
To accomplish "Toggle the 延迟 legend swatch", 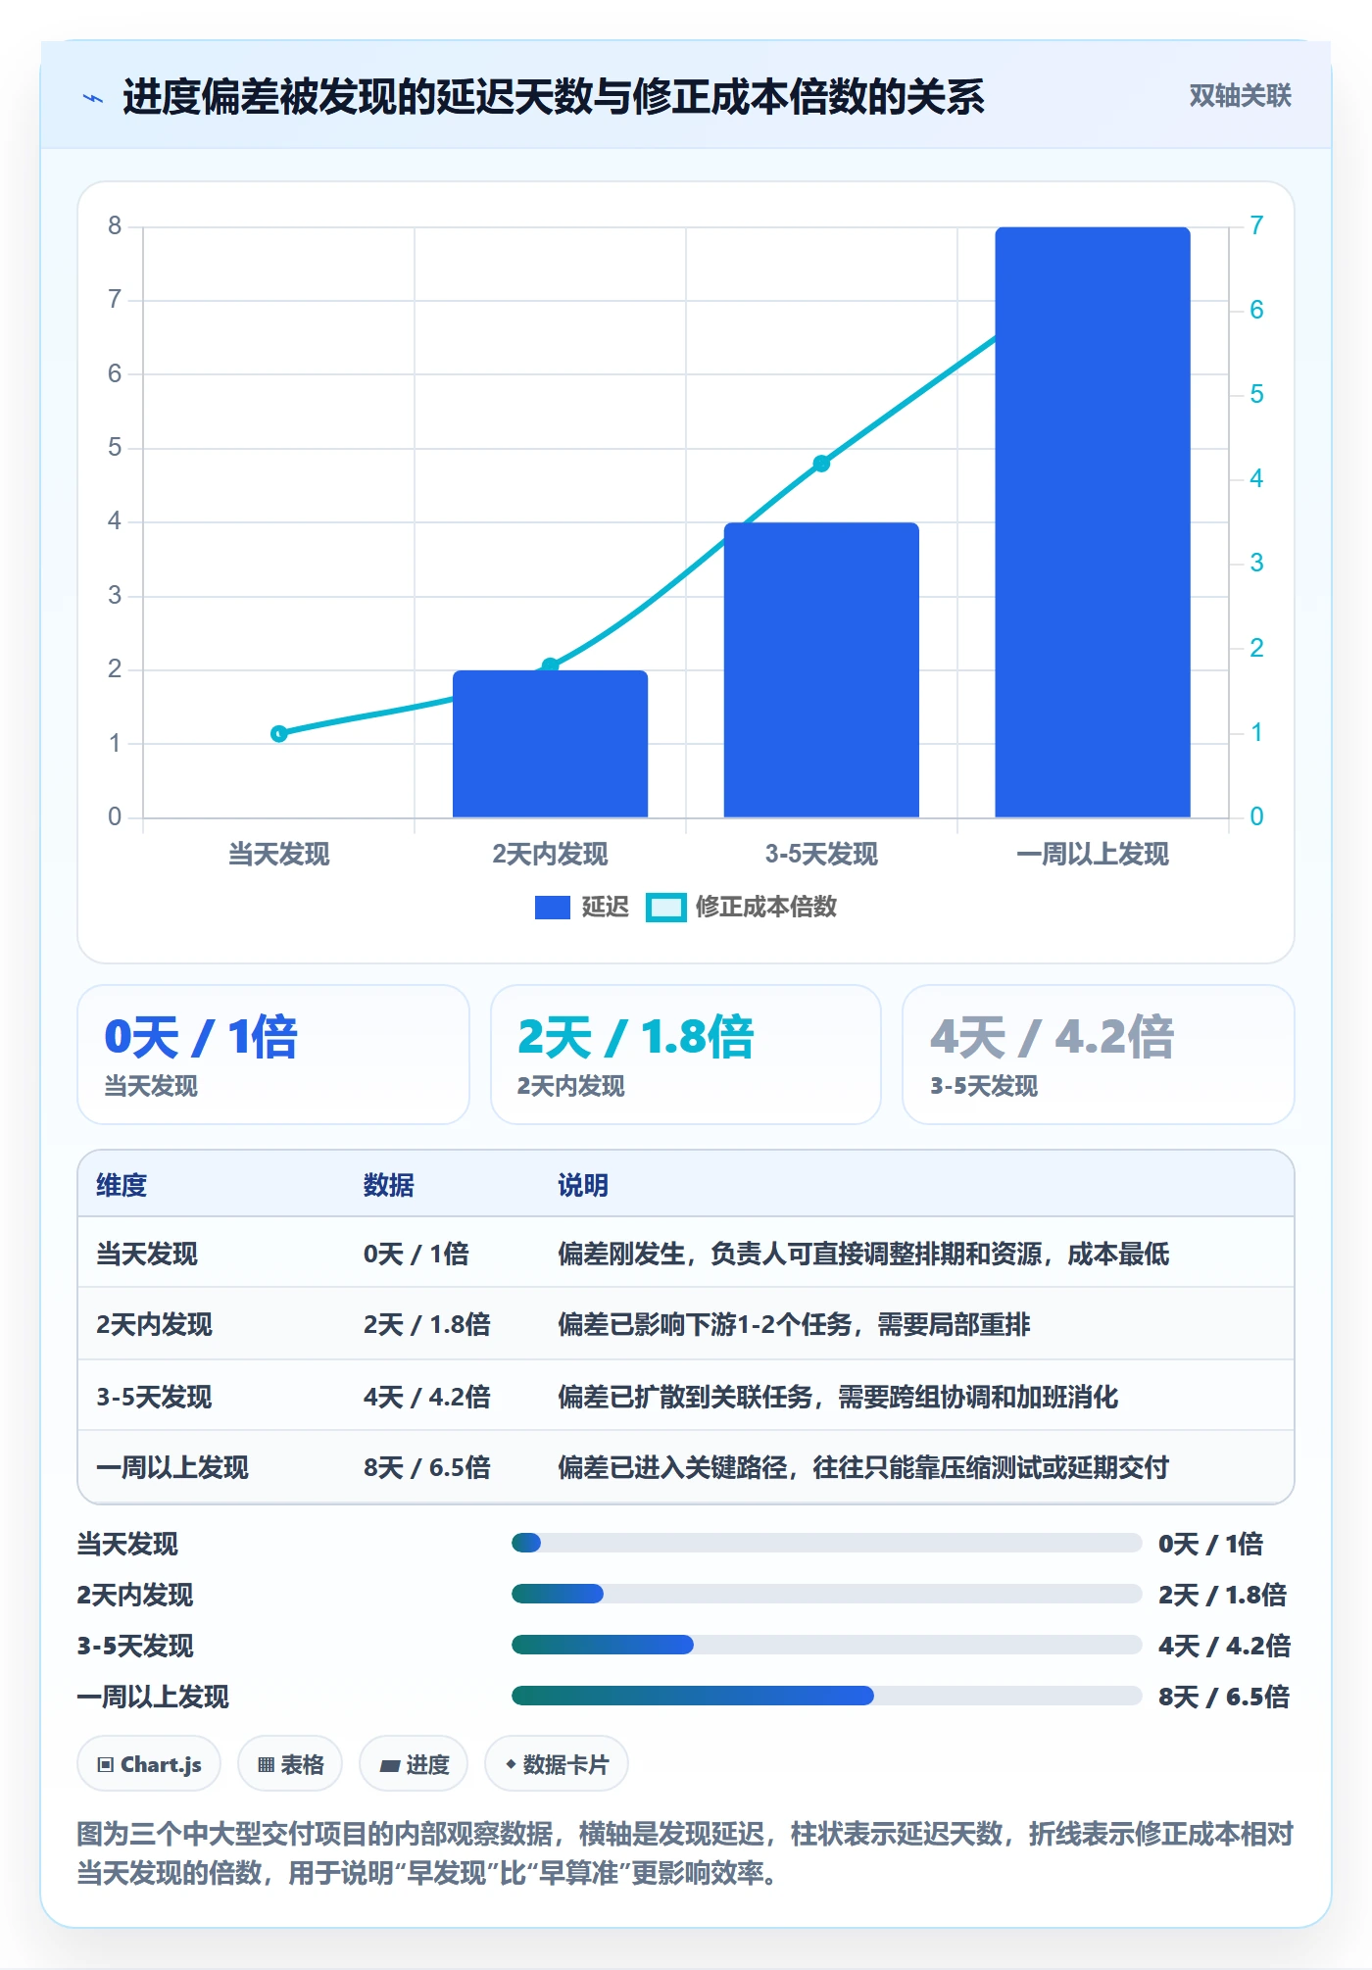I will [552, 908].
